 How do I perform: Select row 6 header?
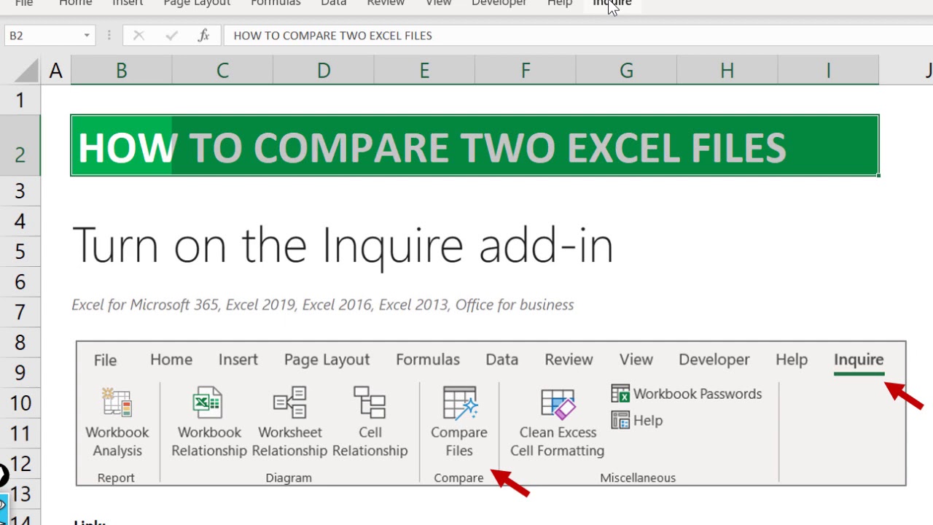click(20, 281)
